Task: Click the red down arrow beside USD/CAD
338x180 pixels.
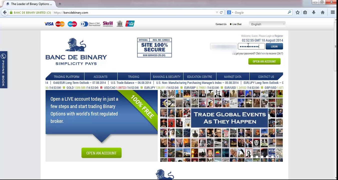Action: click(101, 88)
